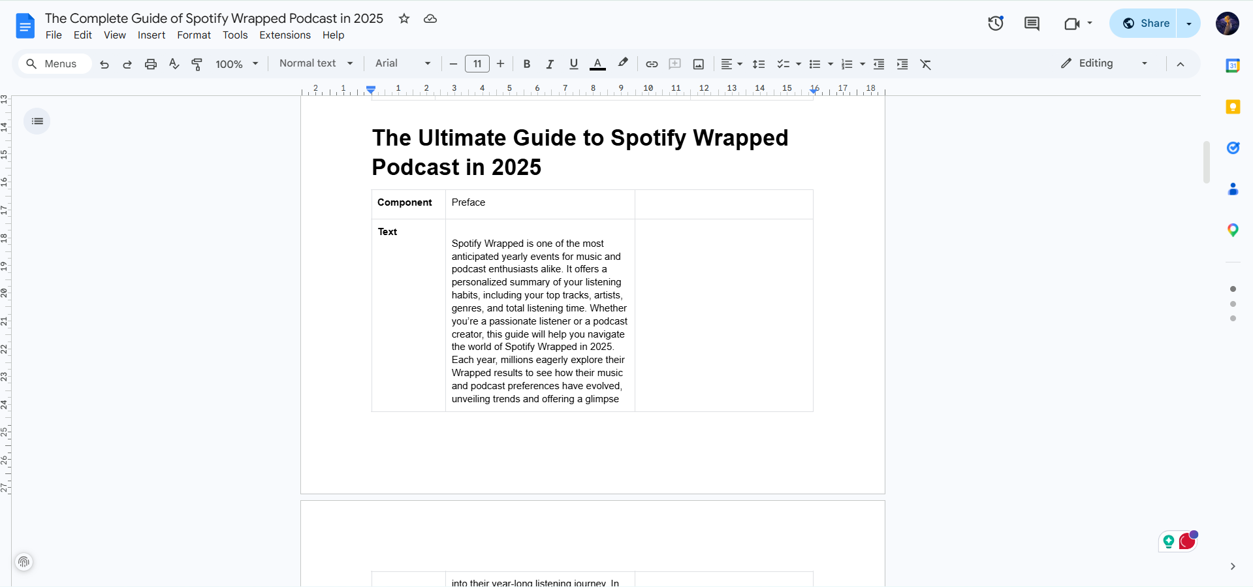Viewport: 1253px width, 587px height.
Task: Open the highlight color picker
Action: pyautogui.click(x=623, y=63)
